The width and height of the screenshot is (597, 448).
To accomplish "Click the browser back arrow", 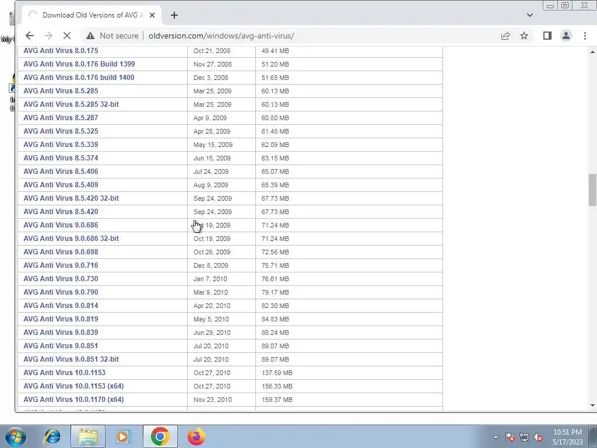I will pos(29,36).
